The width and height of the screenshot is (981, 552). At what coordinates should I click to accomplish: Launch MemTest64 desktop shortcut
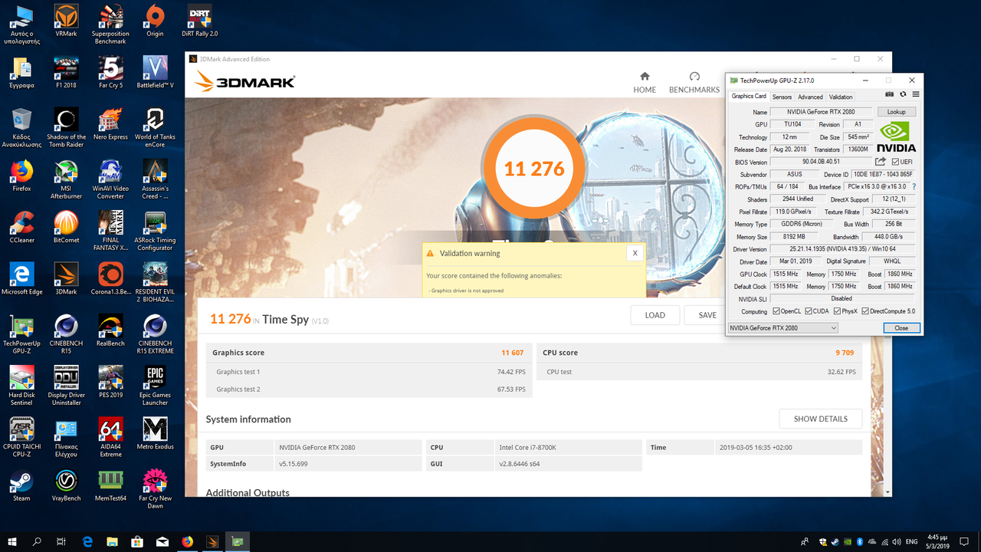click(x=110, y=485)
